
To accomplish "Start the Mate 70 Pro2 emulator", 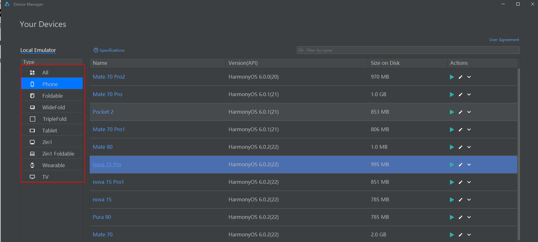I will pos(452,77).
